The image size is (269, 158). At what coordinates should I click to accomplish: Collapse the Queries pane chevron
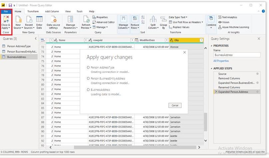pos(36,39)
